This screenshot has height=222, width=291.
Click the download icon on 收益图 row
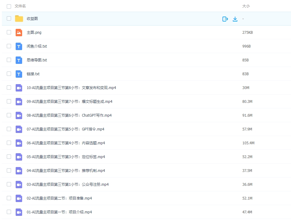pos(235,18)
